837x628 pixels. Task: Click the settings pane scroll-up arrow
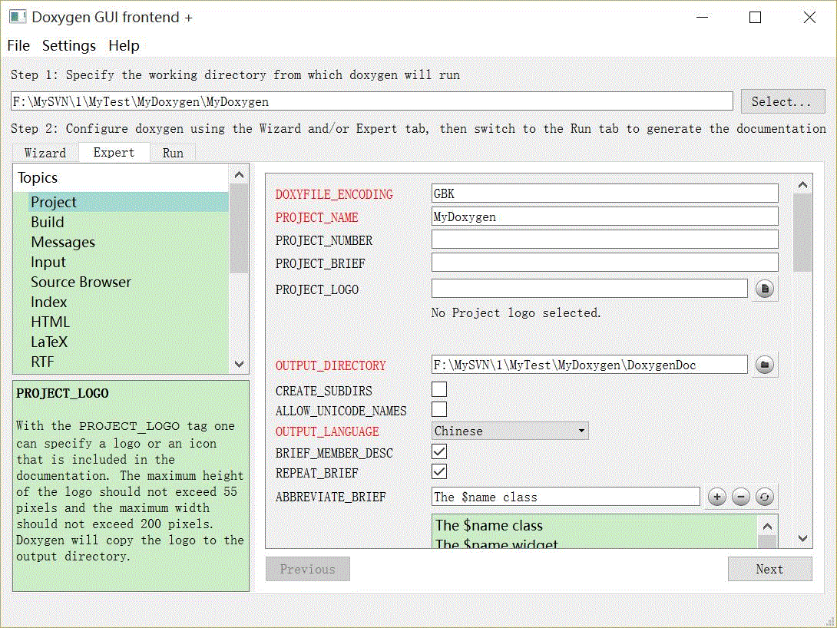tap(802, 184)
